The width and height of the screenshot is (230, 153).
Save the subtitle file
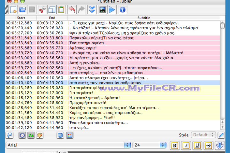[32, 10]
